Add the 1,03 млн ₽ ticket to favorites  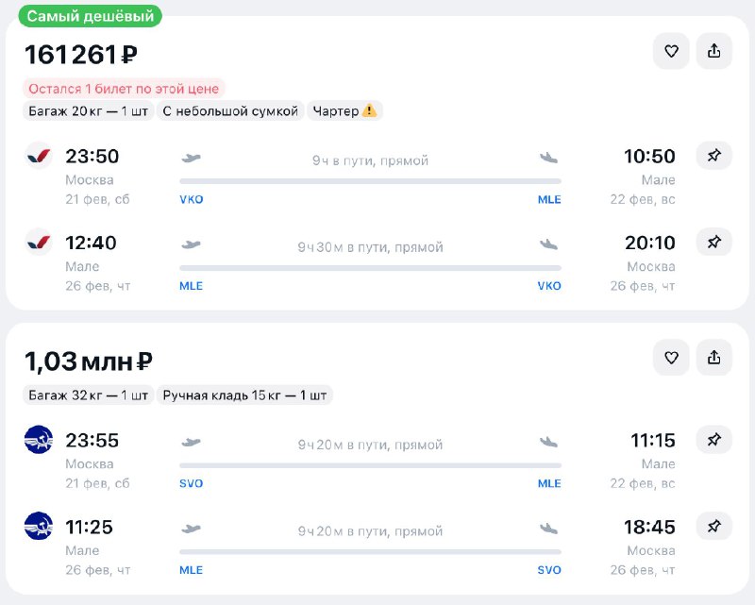click(x=671, y=358)
